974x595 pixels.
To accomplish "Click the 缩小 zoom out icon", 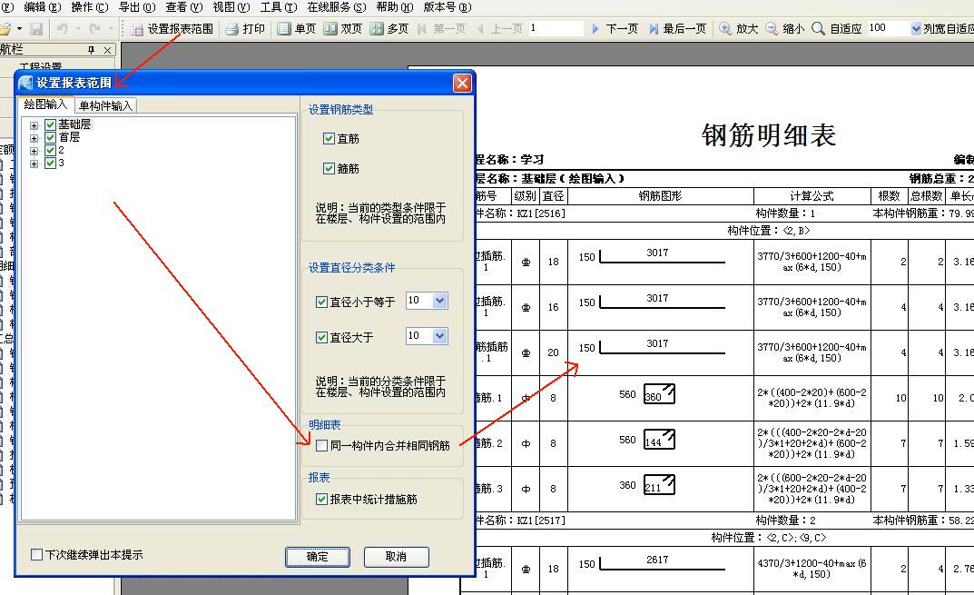I will coord(772,28).
